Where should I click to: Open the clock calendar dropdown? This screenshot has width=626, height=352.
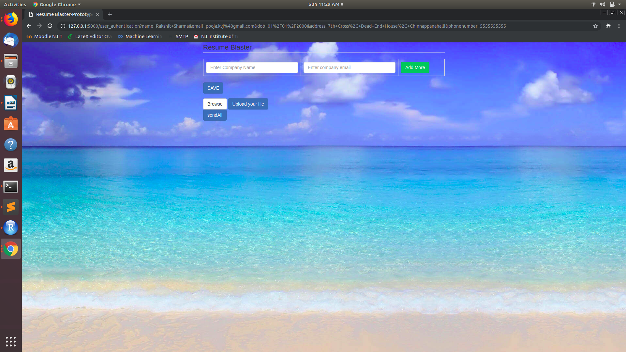tap(325, 4)
